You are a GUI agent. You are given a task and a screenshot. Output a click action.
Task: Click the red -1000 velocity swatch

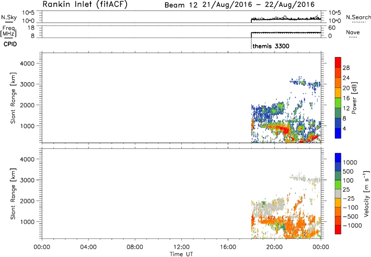[x=338, y=230]
